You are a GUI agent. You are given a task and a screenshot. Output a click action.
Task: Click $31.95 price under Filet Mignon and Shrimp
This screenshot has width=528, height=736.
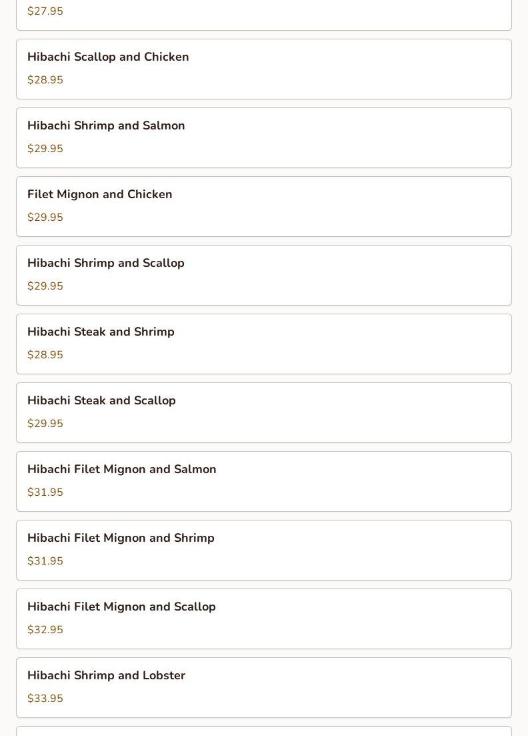45,561
